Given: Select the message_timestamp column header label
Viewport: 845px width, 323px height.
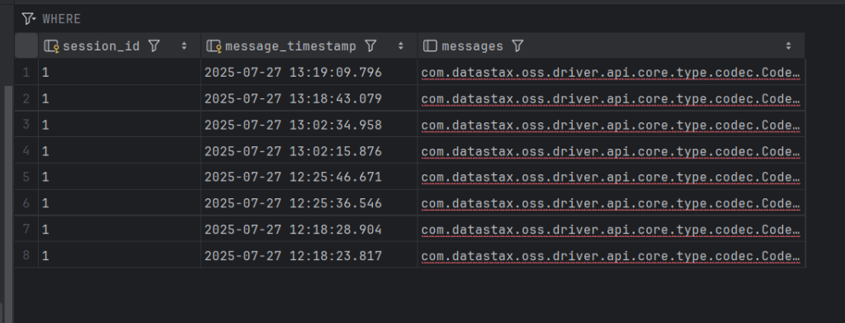Looking at the screenshot, I should coord(291,46).
